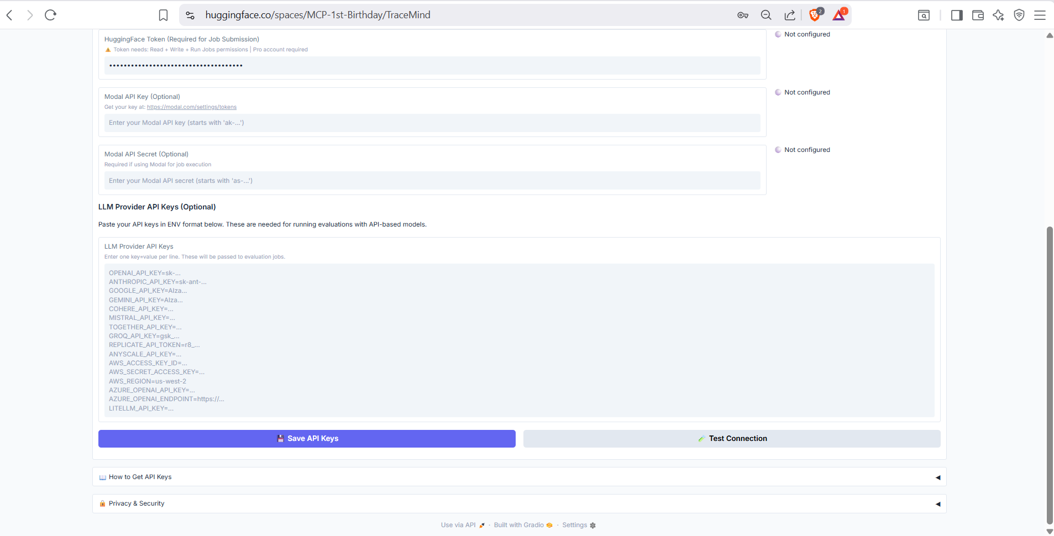Click the Privacy & Security arrow
Image resolution: width=1054 pixels, height=536 pixels.
tap(937, 504)
